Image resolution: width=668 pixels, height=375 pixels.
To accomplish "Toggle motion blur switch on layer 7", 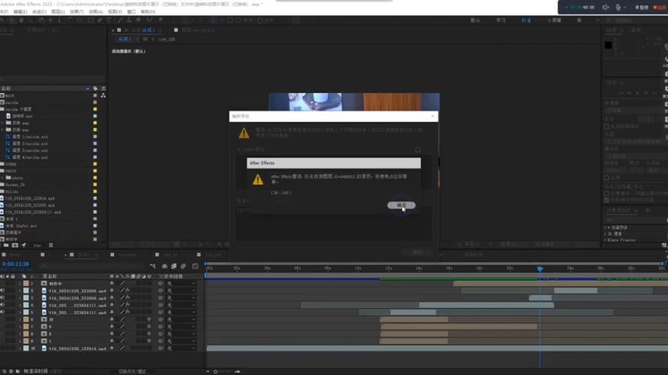I will click(149, 326).
